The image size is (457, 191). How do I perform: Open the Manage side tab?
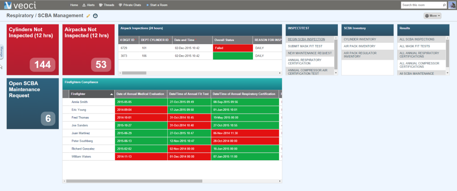tap(2, 52)
